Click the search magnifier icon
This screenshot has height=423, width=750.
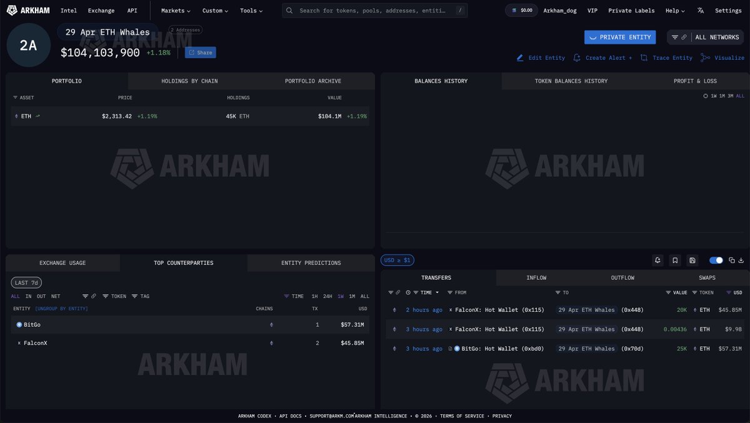click(x=289, y=11)
